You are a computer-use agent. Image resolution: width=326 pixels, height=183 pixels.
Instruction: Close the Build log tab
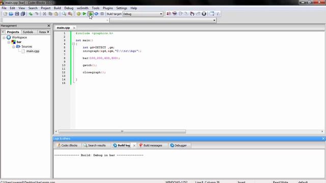tap(134, 146)
